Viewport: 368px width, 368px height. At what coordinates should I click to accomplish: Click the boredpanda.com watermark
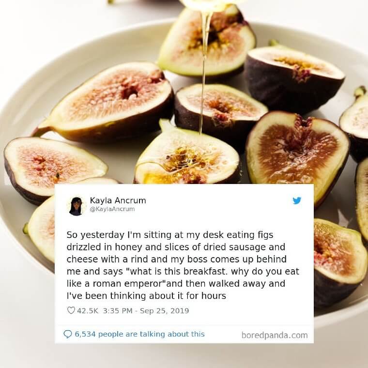coord(275,335)
